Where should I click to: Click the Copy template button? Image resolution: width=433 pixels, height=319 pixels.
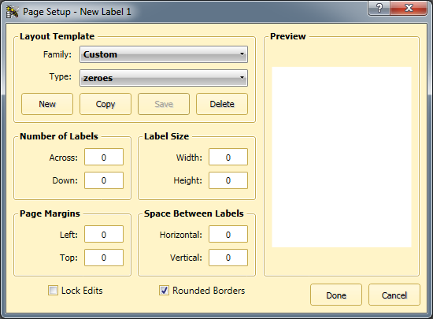[105, 104]
